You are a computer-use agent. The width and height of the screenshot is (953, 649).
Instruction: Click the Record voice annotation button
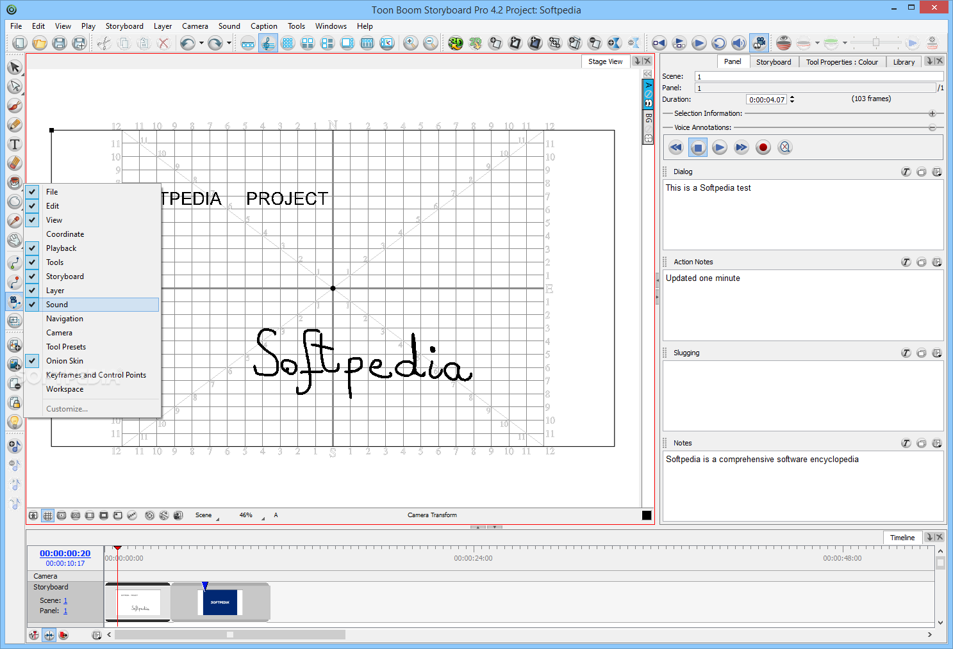coord(763,147)
